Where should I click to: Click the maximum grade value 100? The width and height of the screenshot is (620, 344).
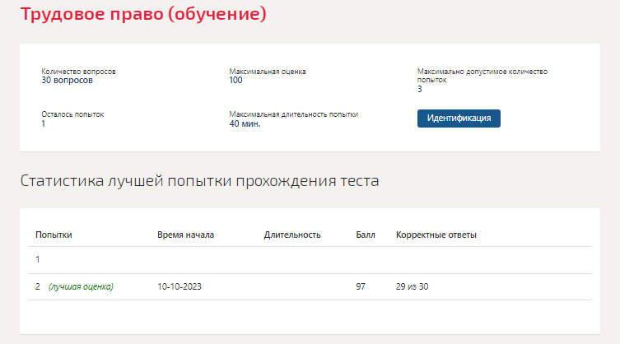pos(235,81)
